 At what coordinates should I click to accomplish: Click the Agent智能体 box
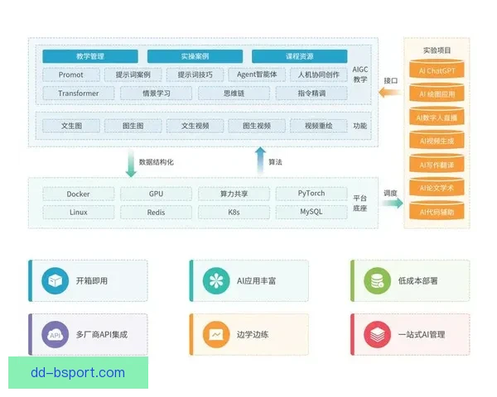(x=257, y=74)
